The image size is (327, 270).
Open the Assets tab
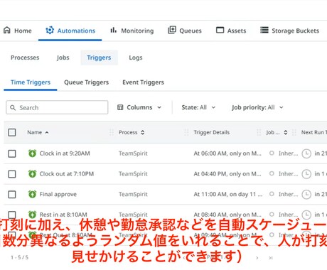(x=231, y=31)
